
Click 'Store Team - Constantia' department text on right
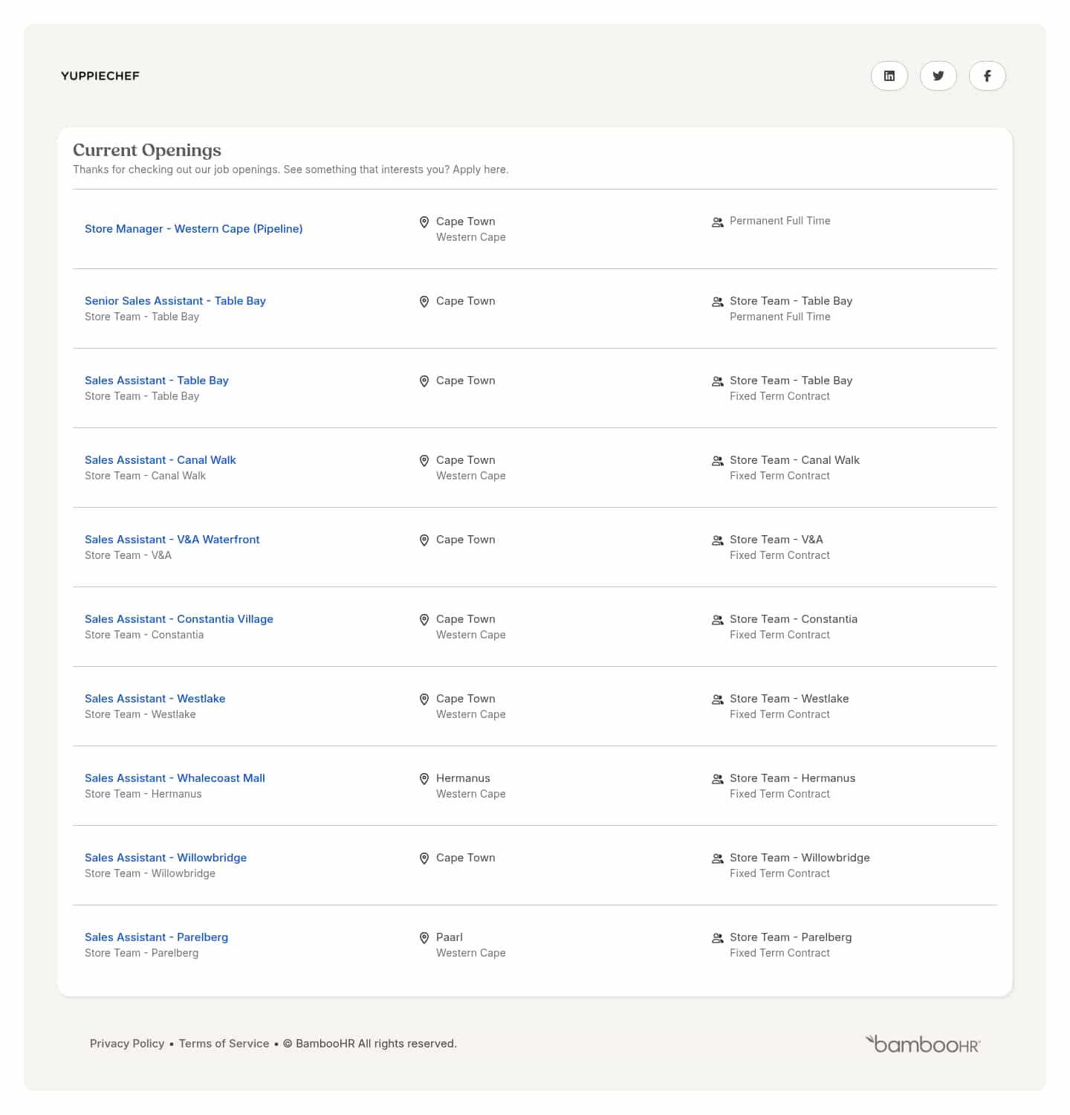click(x=794, y=619)
